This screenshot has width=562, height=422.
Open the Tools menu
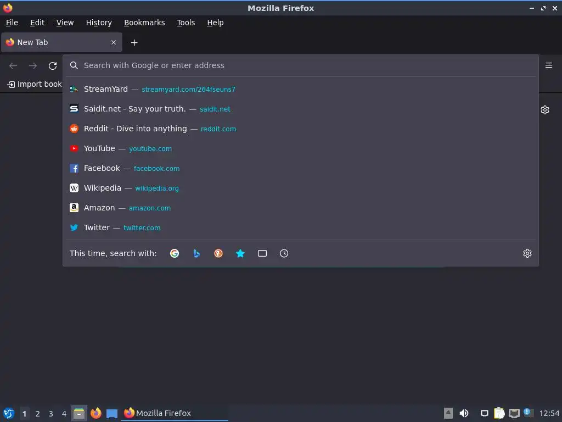[x=186, y=23]
